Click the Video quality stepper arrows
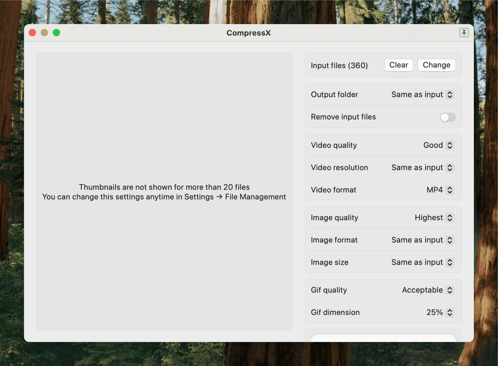 tap(450, 145)
